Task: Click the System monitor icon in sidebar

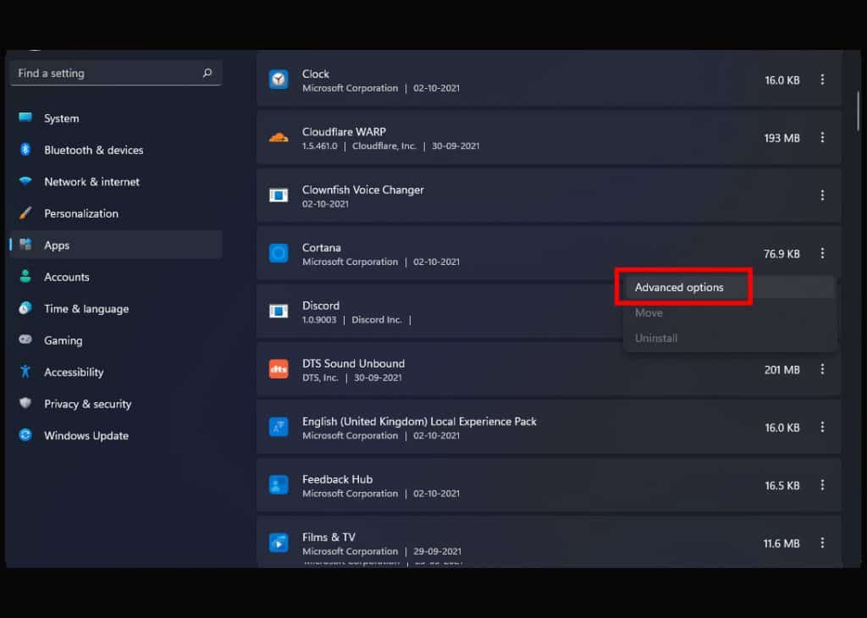Action: [x=25, y=117]
